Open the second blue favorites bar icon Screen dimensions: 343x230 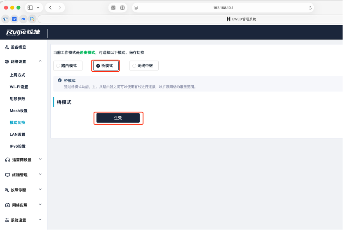tap(14, 19)
